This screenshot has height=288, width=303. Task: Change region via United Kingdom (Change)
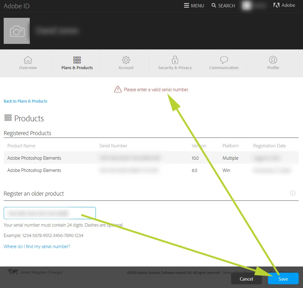pyautogui.click(x=41, y=272)
